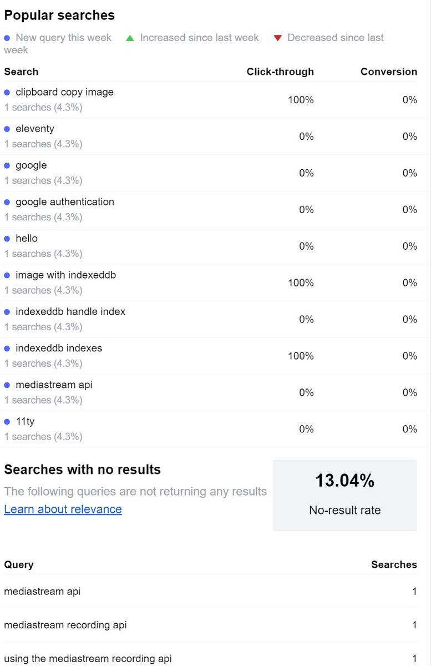Click the 'Learn about relevance' link

[63, 509]
